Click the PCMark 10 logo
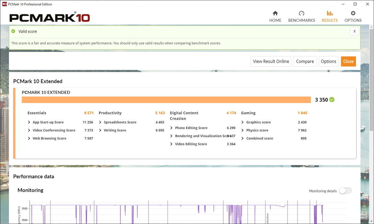Viewport: 374px width, 224px height. [50, 17]
